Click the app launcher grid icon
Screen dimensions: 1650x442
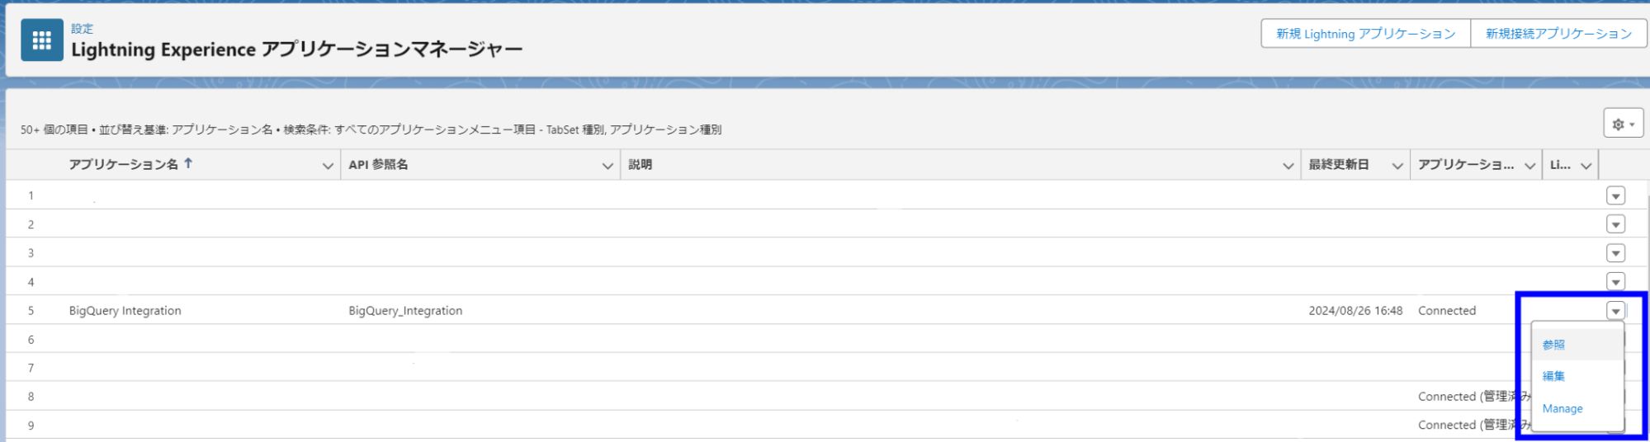41,40
